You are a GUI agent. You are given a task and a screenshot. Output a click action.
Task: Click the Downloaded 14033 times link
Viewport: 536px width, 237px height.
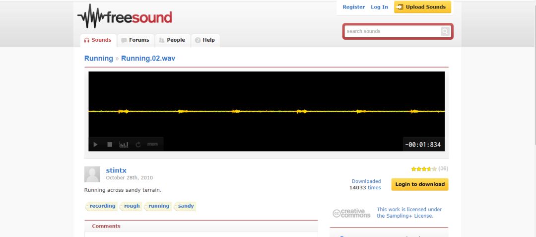[365, 184]
